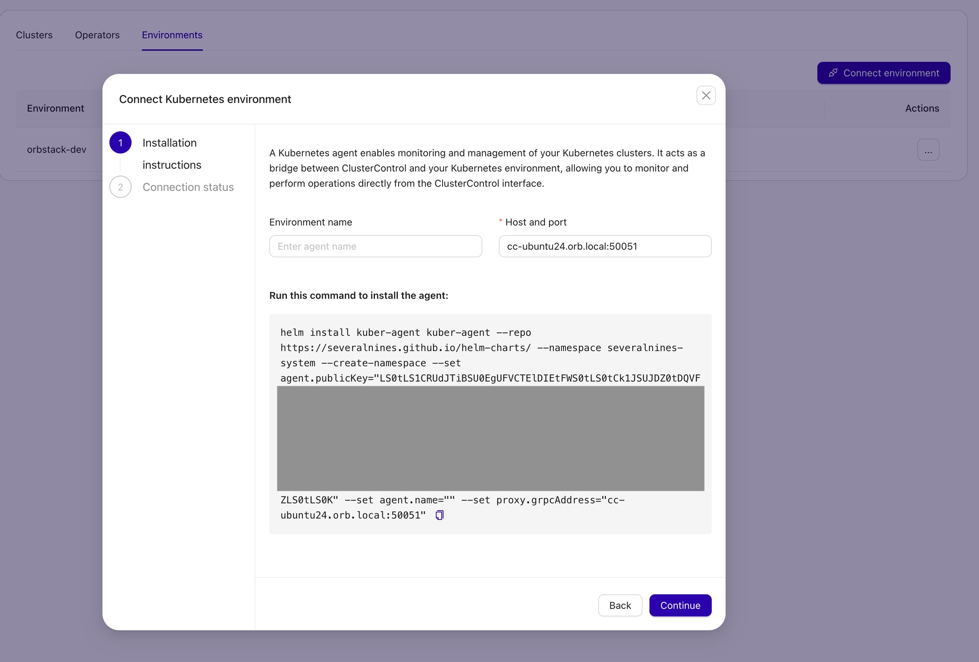This screenshot has height=662, width=979.
Task: Select the orbstack-dev environment row
Action: pos(57,149)
